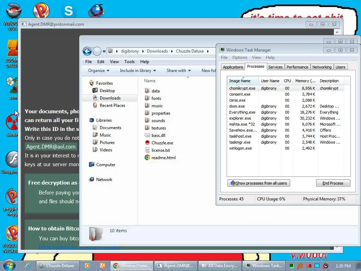Click the taskbar clock showing 1:20 PM
361x271 pixels.
(x=343, y=266)
